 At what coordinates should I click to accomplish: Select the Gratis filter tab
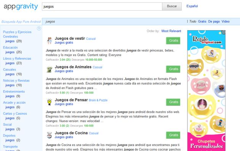pos(202,21)
